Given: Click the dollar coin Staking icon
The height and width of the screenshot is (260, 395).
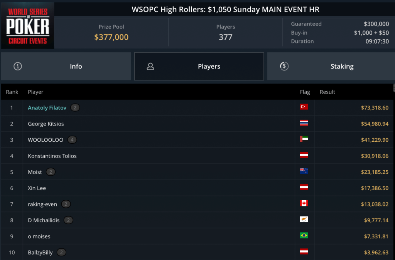Looking at the screenshot, I should 284,66.
